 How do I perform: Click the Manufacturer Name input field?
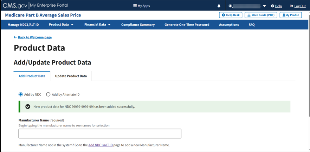click(x=100, y=133)
